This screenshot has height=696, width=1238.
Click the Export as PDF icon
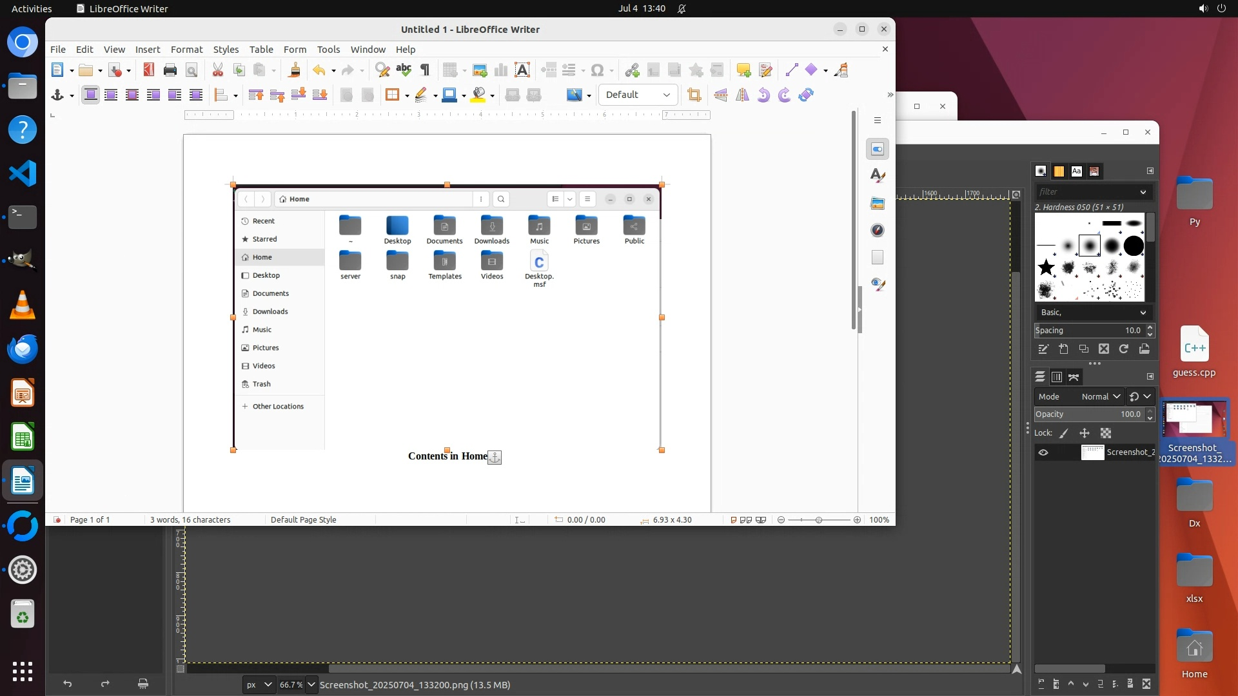pyautogui.click(x=149, y=70)
